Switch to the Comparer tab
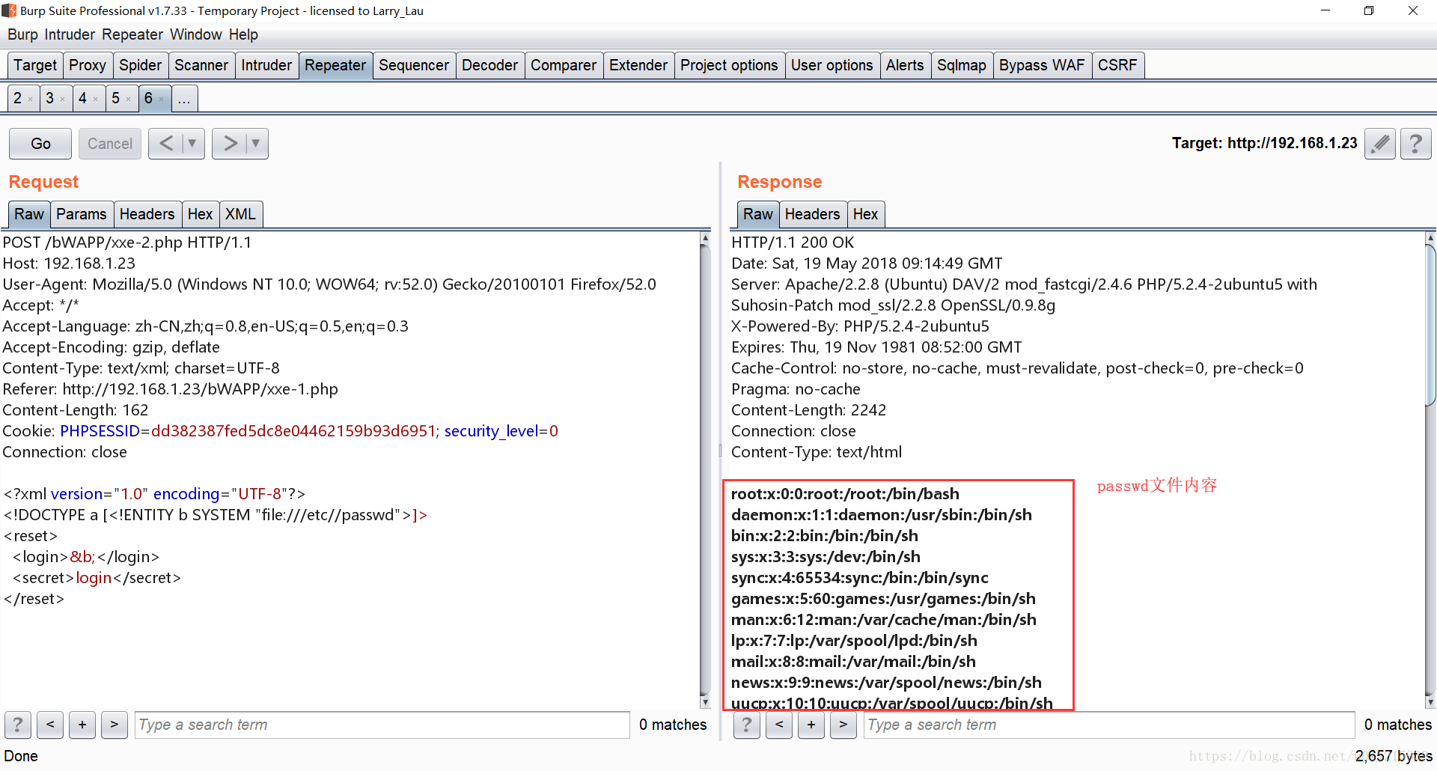1437x771 pixels. tap(564, 66)
